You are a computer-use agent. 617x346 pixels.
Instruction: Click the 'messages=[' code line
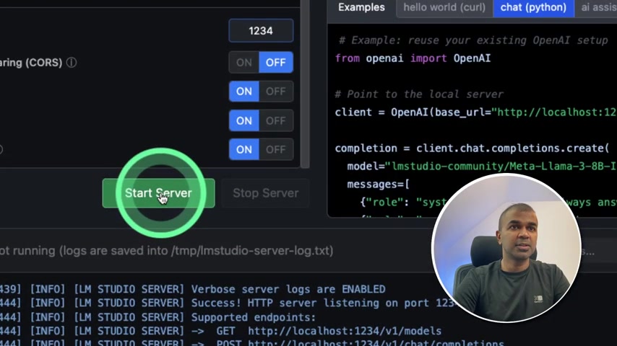click(x=378, y=185)
